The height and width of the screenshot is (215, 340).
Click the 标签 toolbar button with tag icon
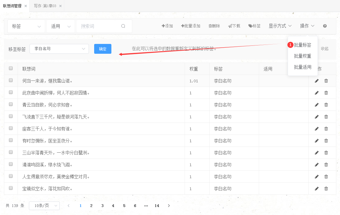tap(254, 26)
